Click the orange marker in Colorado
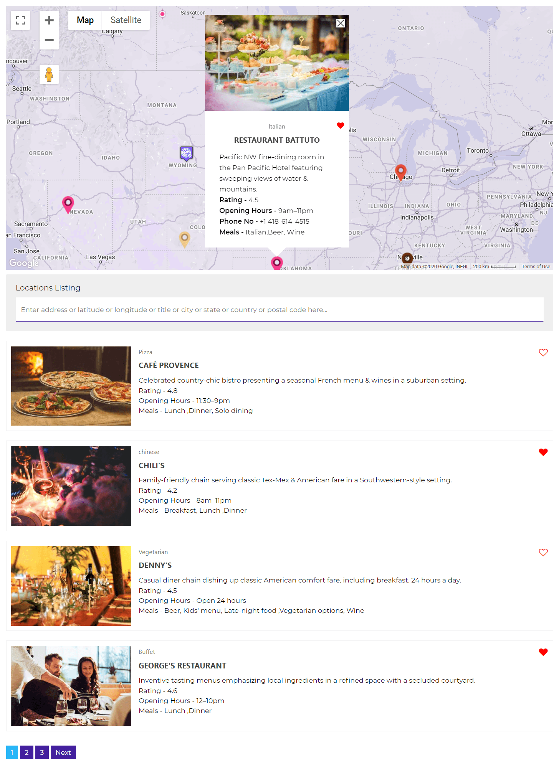This screenshot has width=559, height=764. pyautogui.click(x=185, y=239)
